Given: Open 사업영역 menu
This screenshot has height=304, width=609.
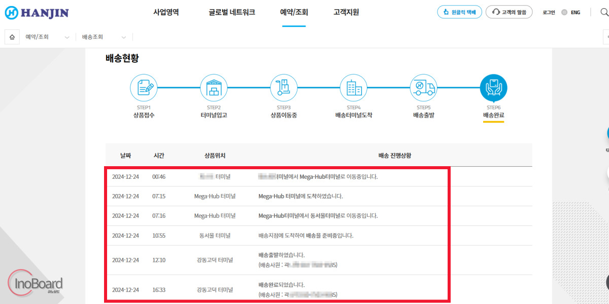Looking at the screenshot, I should click(x=166, y=12).
